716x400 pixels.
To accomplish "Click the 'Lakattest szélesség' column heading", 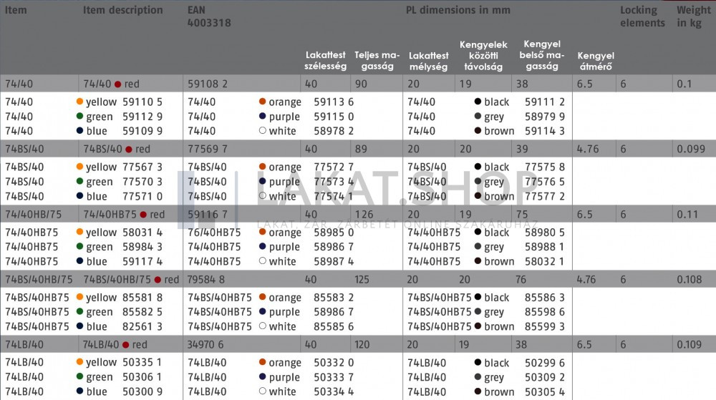I will 326,61.
